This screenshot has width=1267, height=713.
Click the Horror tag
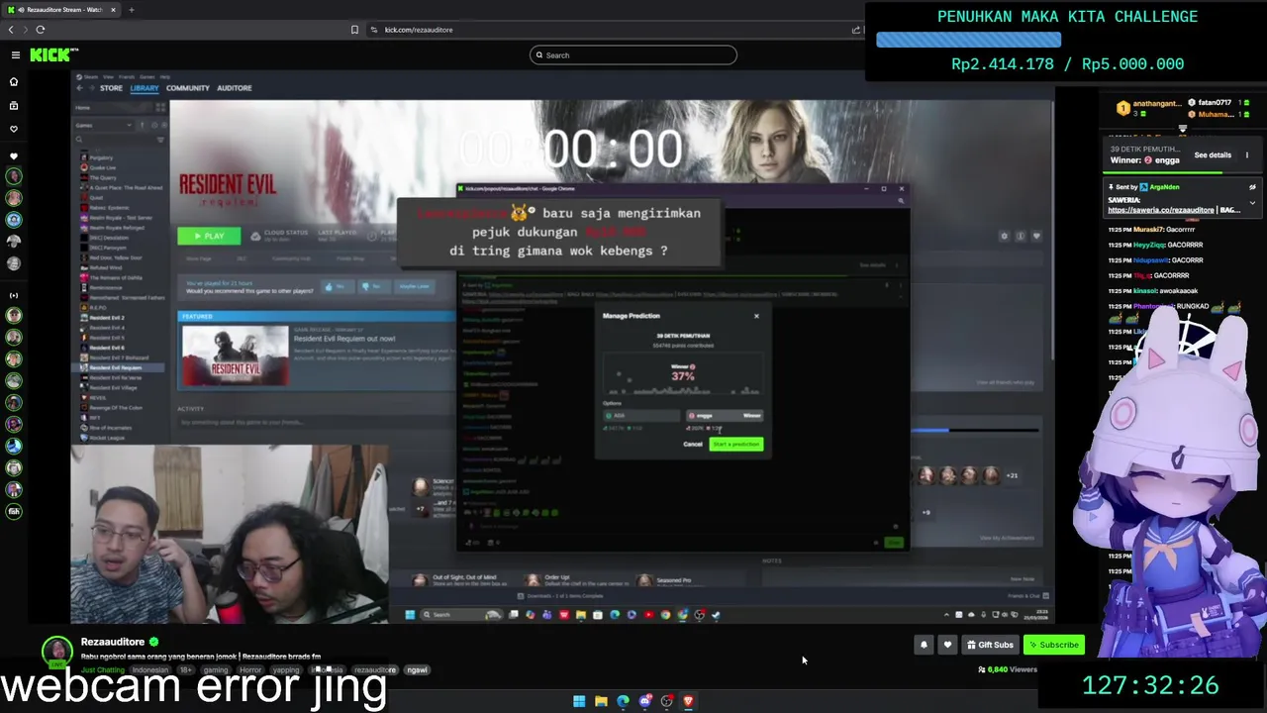(250, 669)
